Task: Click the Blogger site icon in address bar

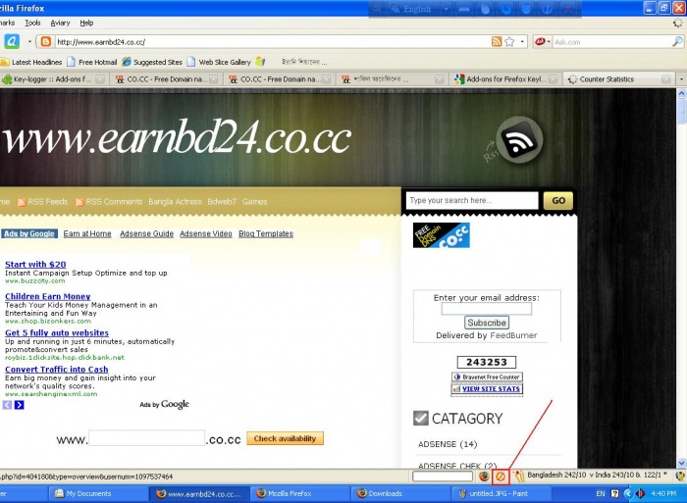Action: pos(45,41)
